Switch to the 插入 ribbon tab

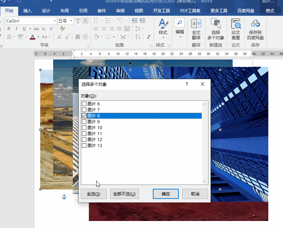tap(28, 11)
